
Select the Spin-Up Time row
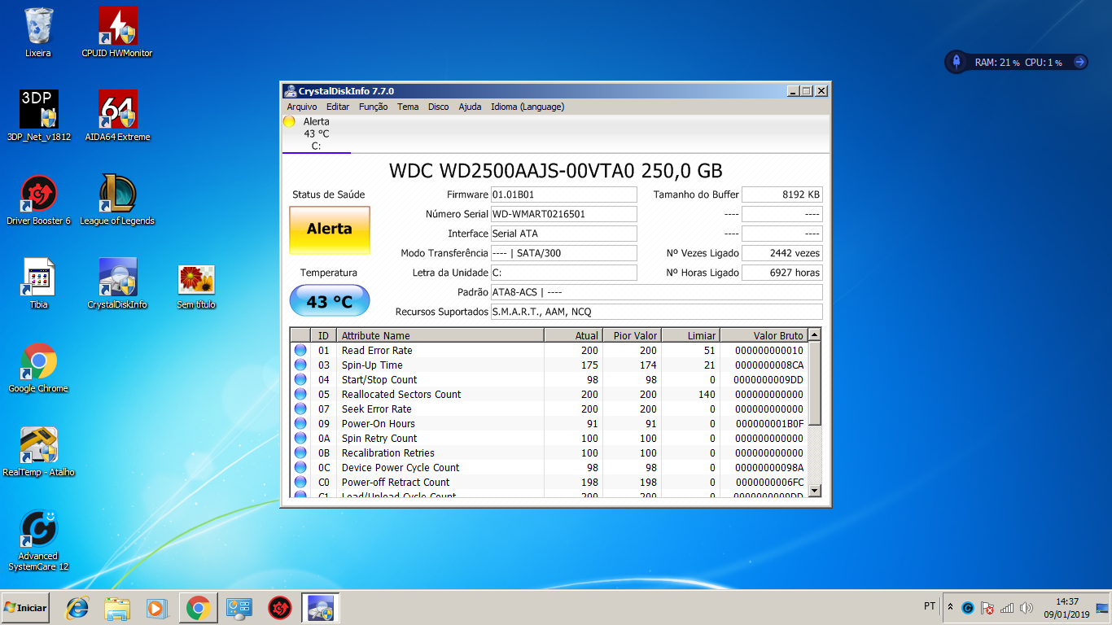(549, 365)
